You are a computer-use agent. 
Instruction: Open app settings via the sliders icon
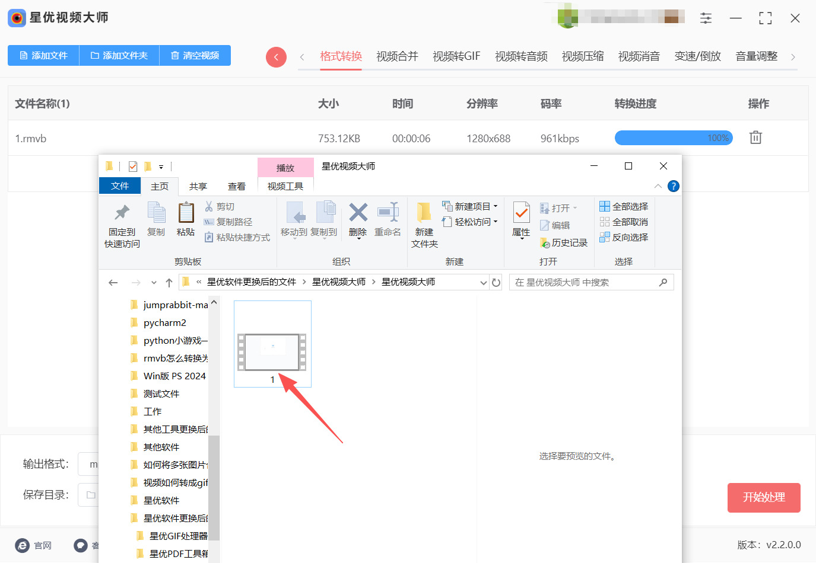706,18
